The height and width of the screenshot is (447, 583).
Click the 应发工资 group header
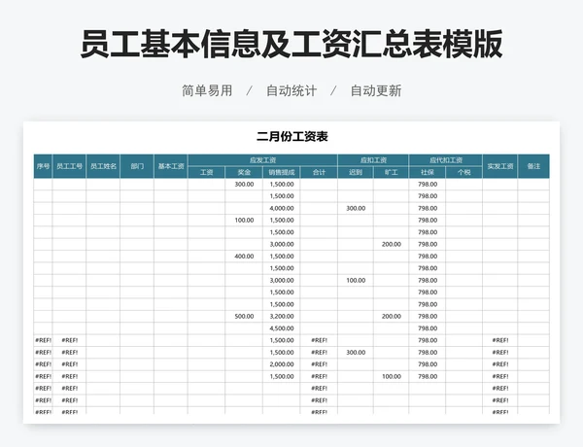(262, 160)
